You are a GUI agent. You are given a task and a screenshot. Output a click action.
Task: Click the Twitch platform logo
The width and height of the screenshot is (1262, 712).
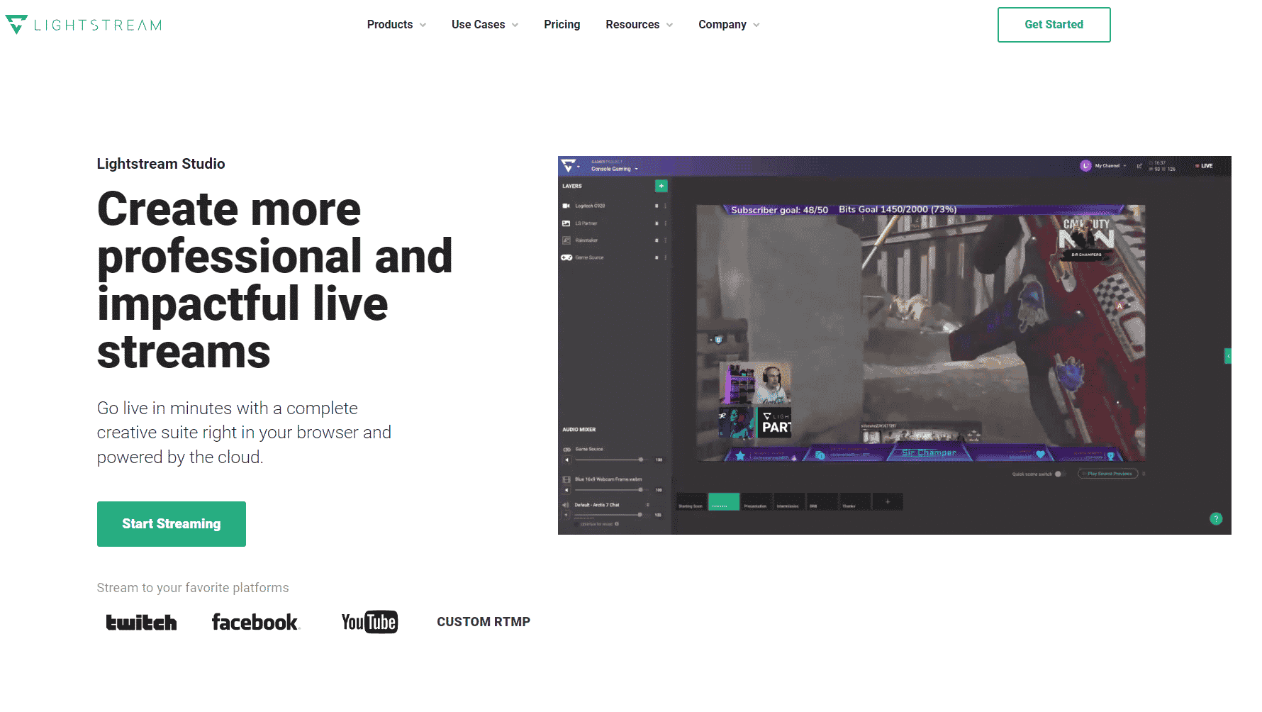(x=141, y=622)
